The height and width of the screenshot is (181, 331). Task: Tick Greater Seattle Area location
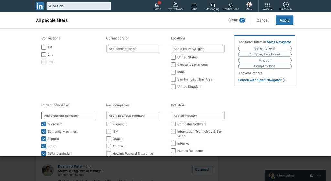coord(173,65)
